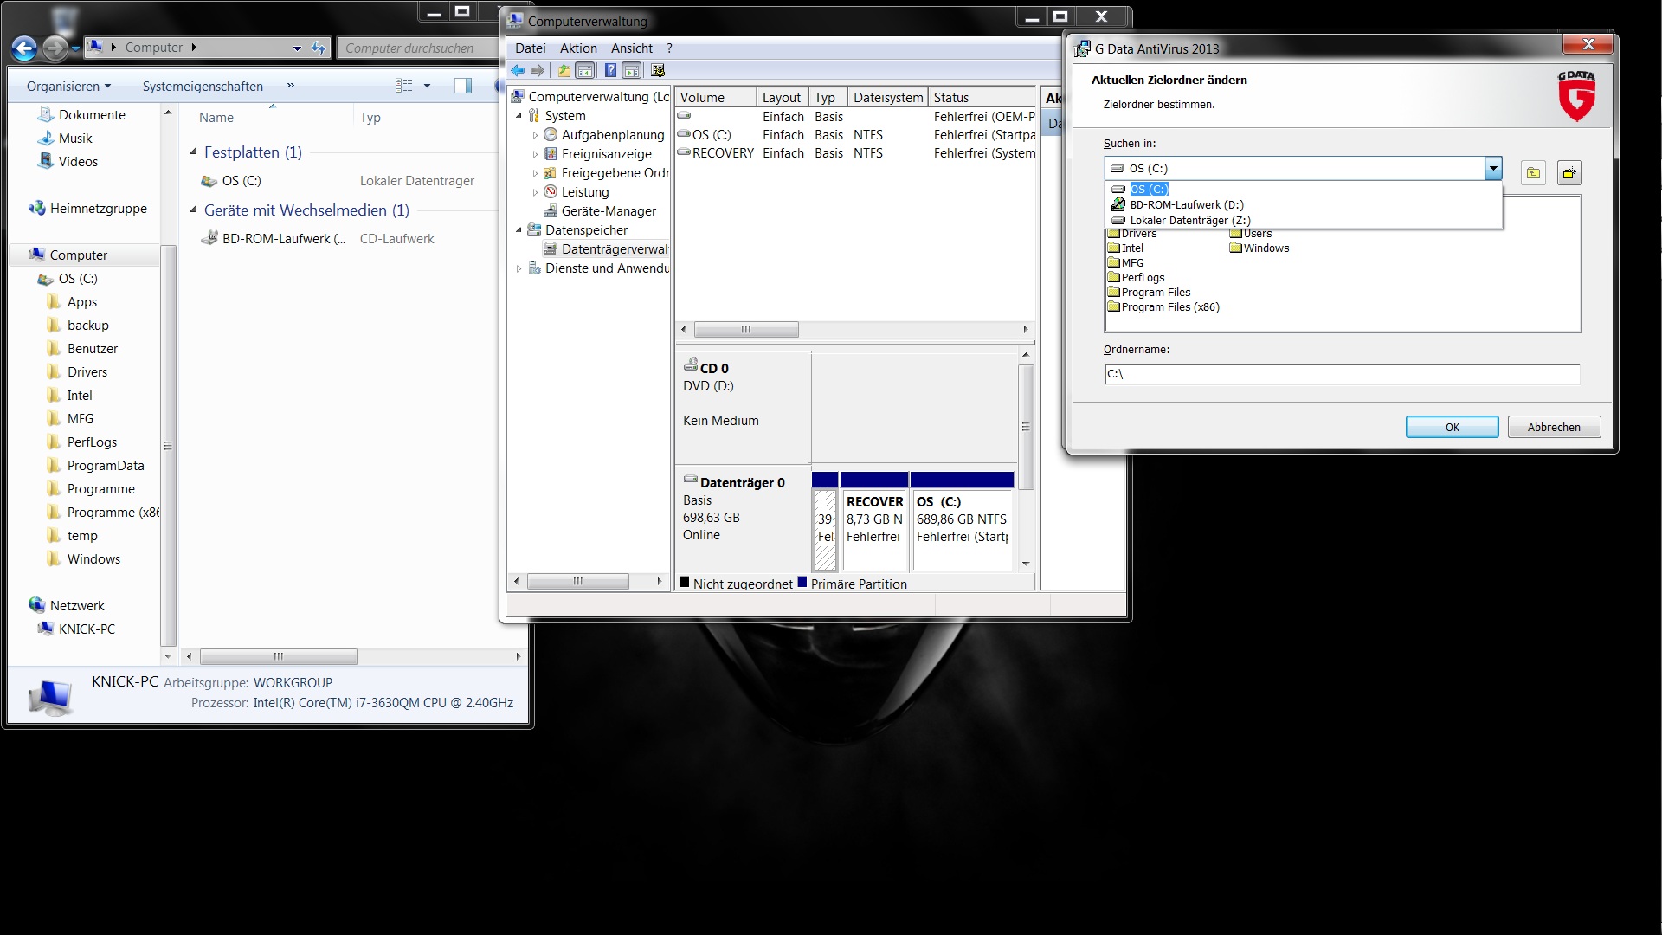Select the RECOVERY volume row
Screen dimensions: 1662x935
click(855, 153)
